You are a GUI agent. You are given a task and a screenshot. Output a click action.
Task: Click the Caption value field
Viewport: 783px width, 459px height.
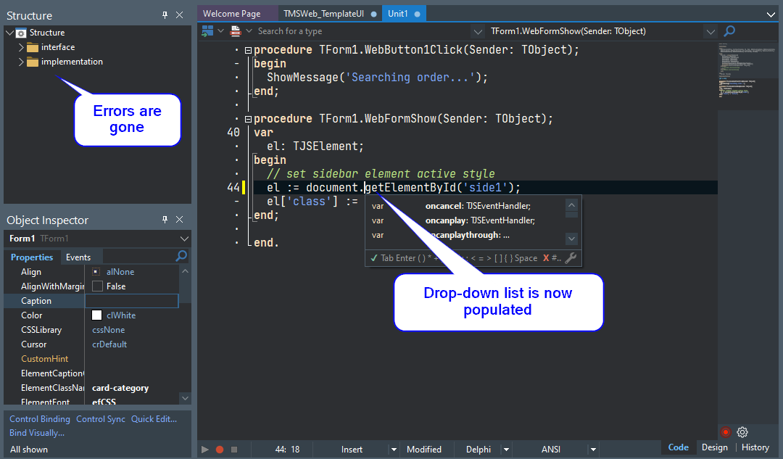pos(132,301)
